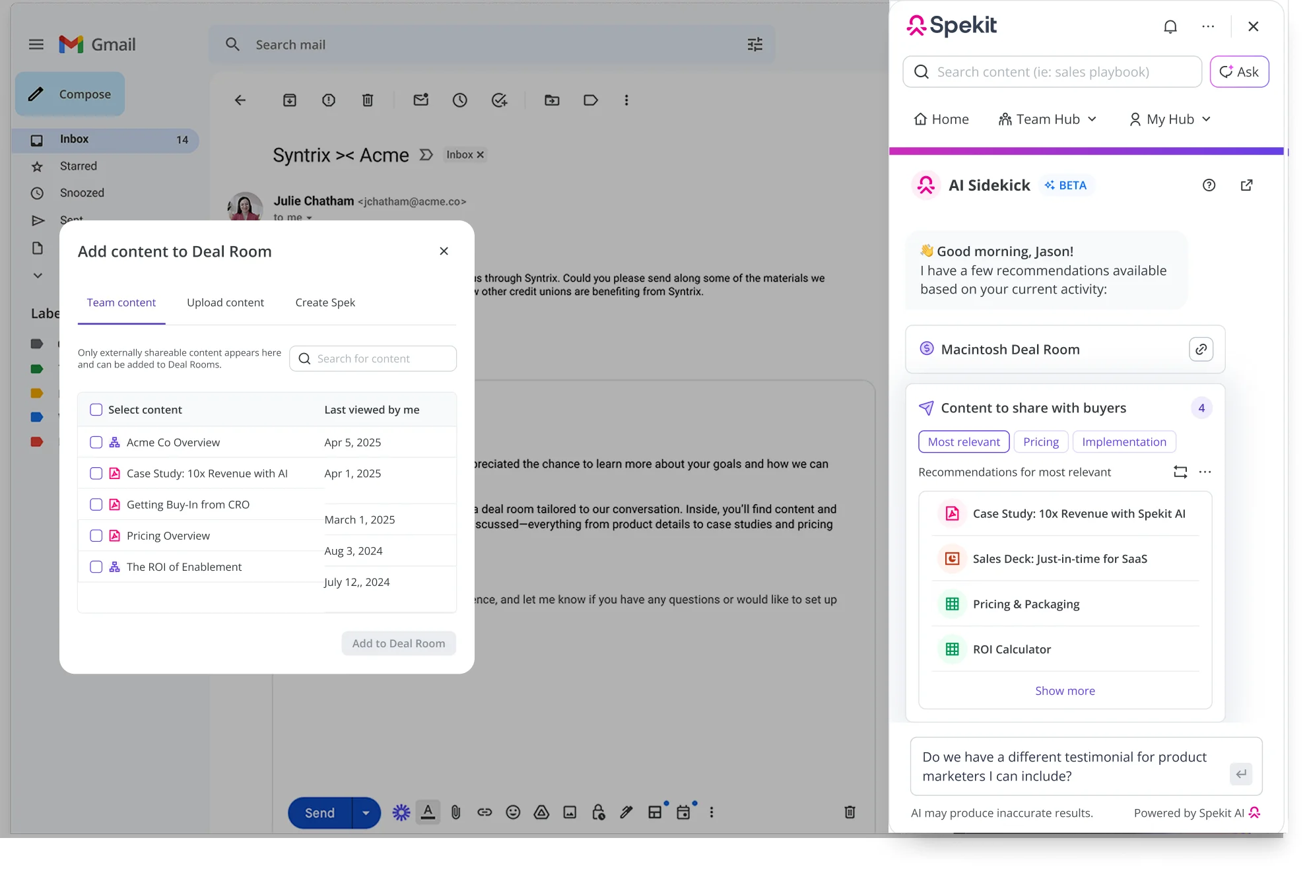Check The ROI of Enablement checkbox
This screenshot has width=1307, height=871.
[x=96, y=566]
